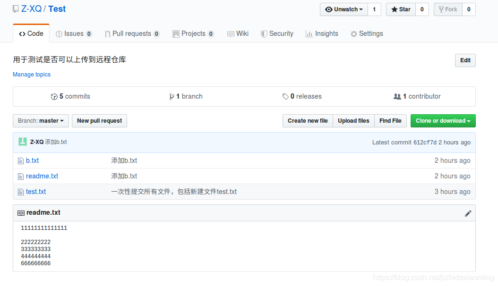This screenshot has height=286, width=498.
Task: Click the file icon beside b.txt
Action: (21, 161)
